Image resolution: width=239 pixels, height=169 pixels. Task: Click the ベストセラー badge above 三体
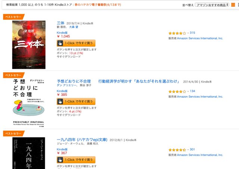click(x=13, y=17)
